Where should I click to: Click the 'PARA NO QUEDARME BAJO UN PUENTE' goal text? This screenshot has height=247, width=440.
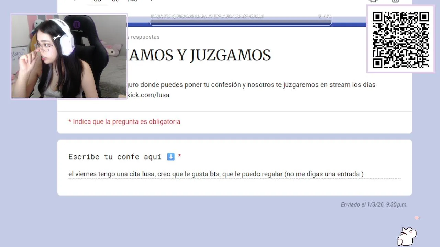click(207, 16)
